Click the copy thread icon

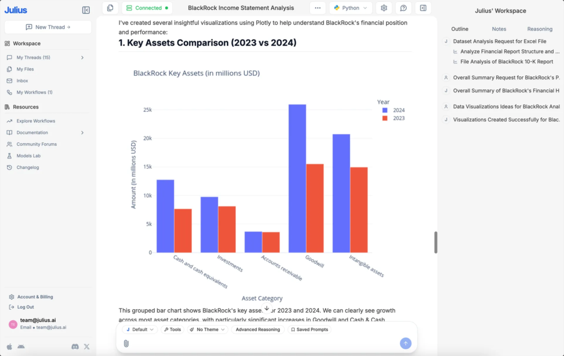coord(110,8)
